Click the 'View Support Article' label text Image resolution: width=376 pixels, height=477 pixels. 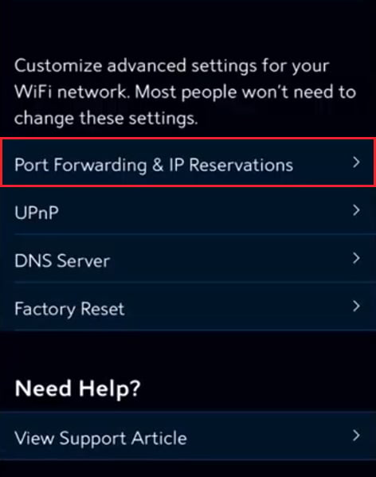[x=100, y=438]
